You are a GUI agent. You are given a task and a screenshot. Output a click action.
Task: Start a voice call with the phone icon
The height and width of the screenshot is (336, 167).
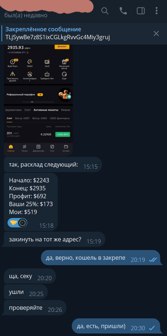[x=123, y=11]
